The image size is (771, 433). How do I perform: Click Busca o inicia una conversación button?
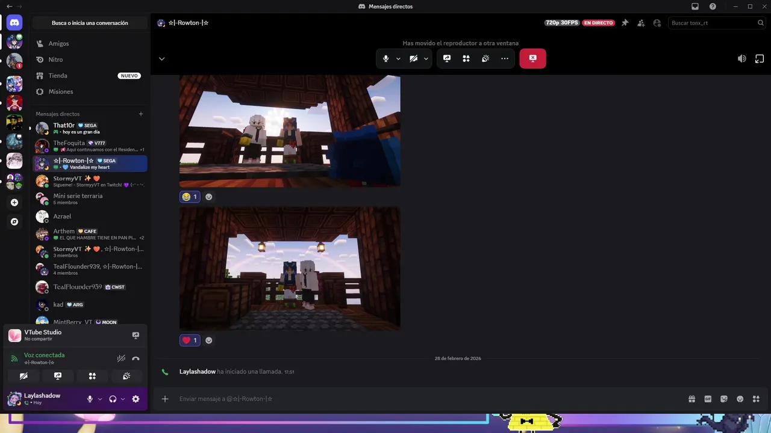[90, 23]
